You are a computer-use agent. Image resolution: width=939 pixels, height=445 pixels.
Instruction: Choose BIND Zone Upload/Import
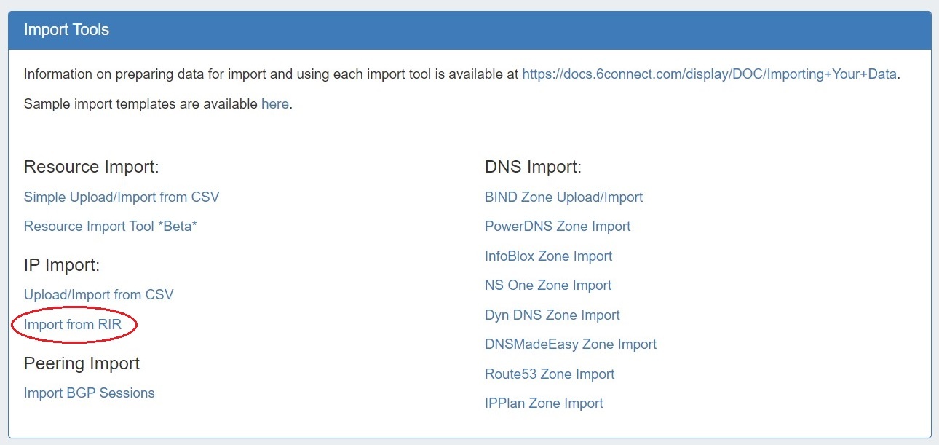tap(563, 197)
